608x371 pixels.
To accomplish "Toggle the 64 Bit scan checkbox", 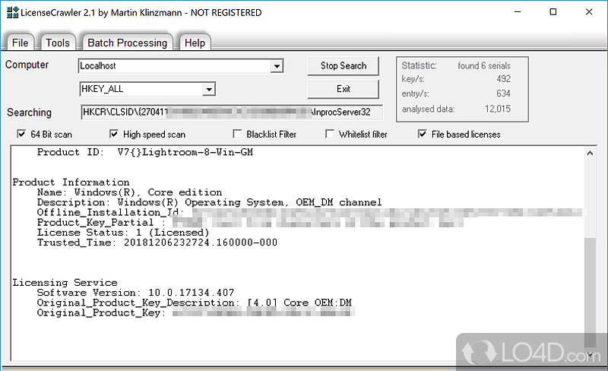I will pos(21,135).
